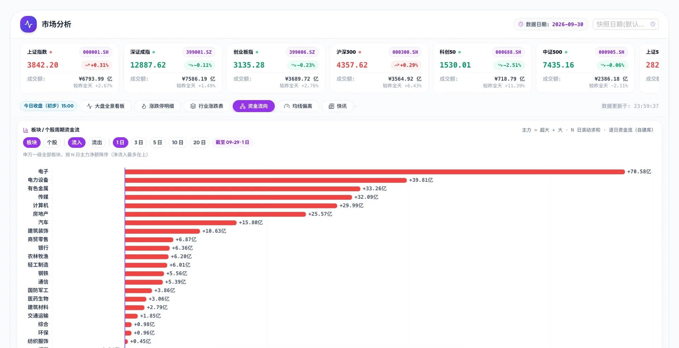Screen dimensions: 679x348
Task: Click the uptrend arrow icon in +0.31% badge
Action: pyautogui.click(x=87, y=65)
